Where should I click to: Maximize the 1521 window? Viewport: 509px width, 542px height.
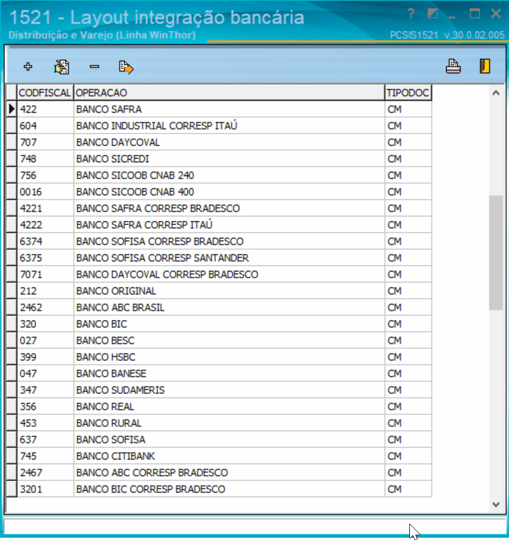click(x=475, y=14)
